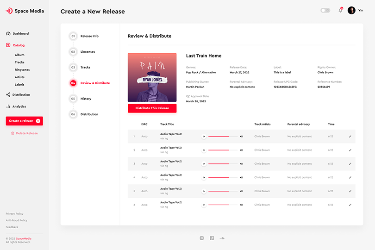Open Distribution in the sidebar
Viewport: 375px width, 250px height.
pyautogui.click(x=18, y=95)
